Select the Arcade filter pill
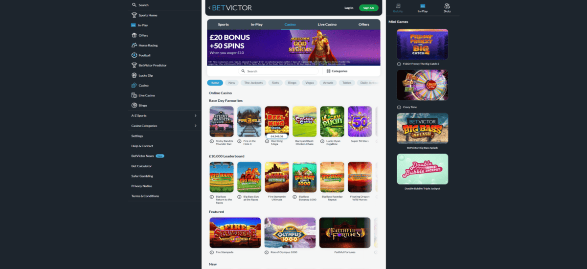The height and width of the screenshot is (269, 587). click(x=328, y=83)
